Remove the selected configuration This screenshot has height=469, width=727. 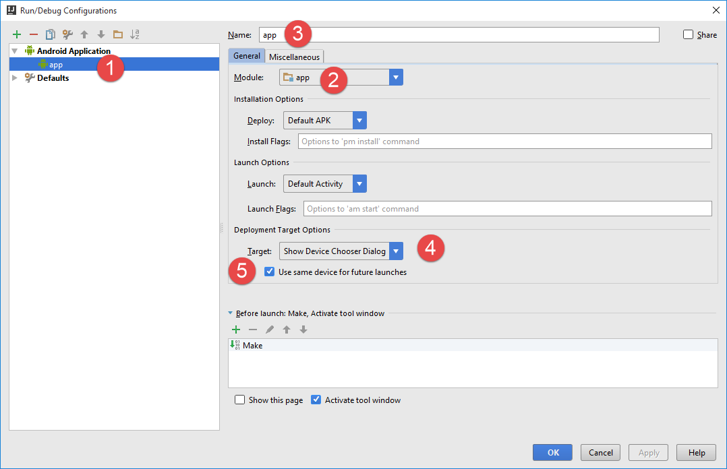point(34,34)
